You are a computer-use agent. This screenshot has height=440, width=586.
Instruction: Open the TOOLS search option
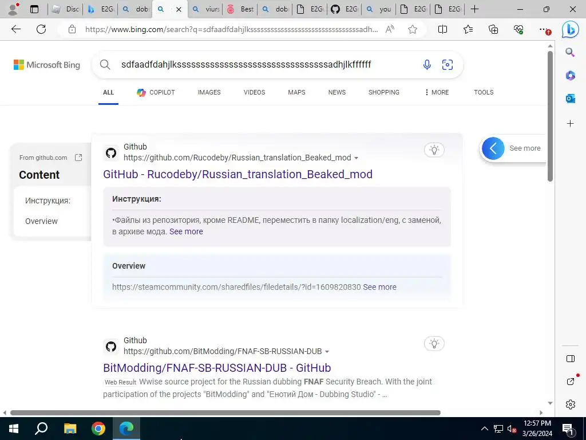tap(484, 92)
